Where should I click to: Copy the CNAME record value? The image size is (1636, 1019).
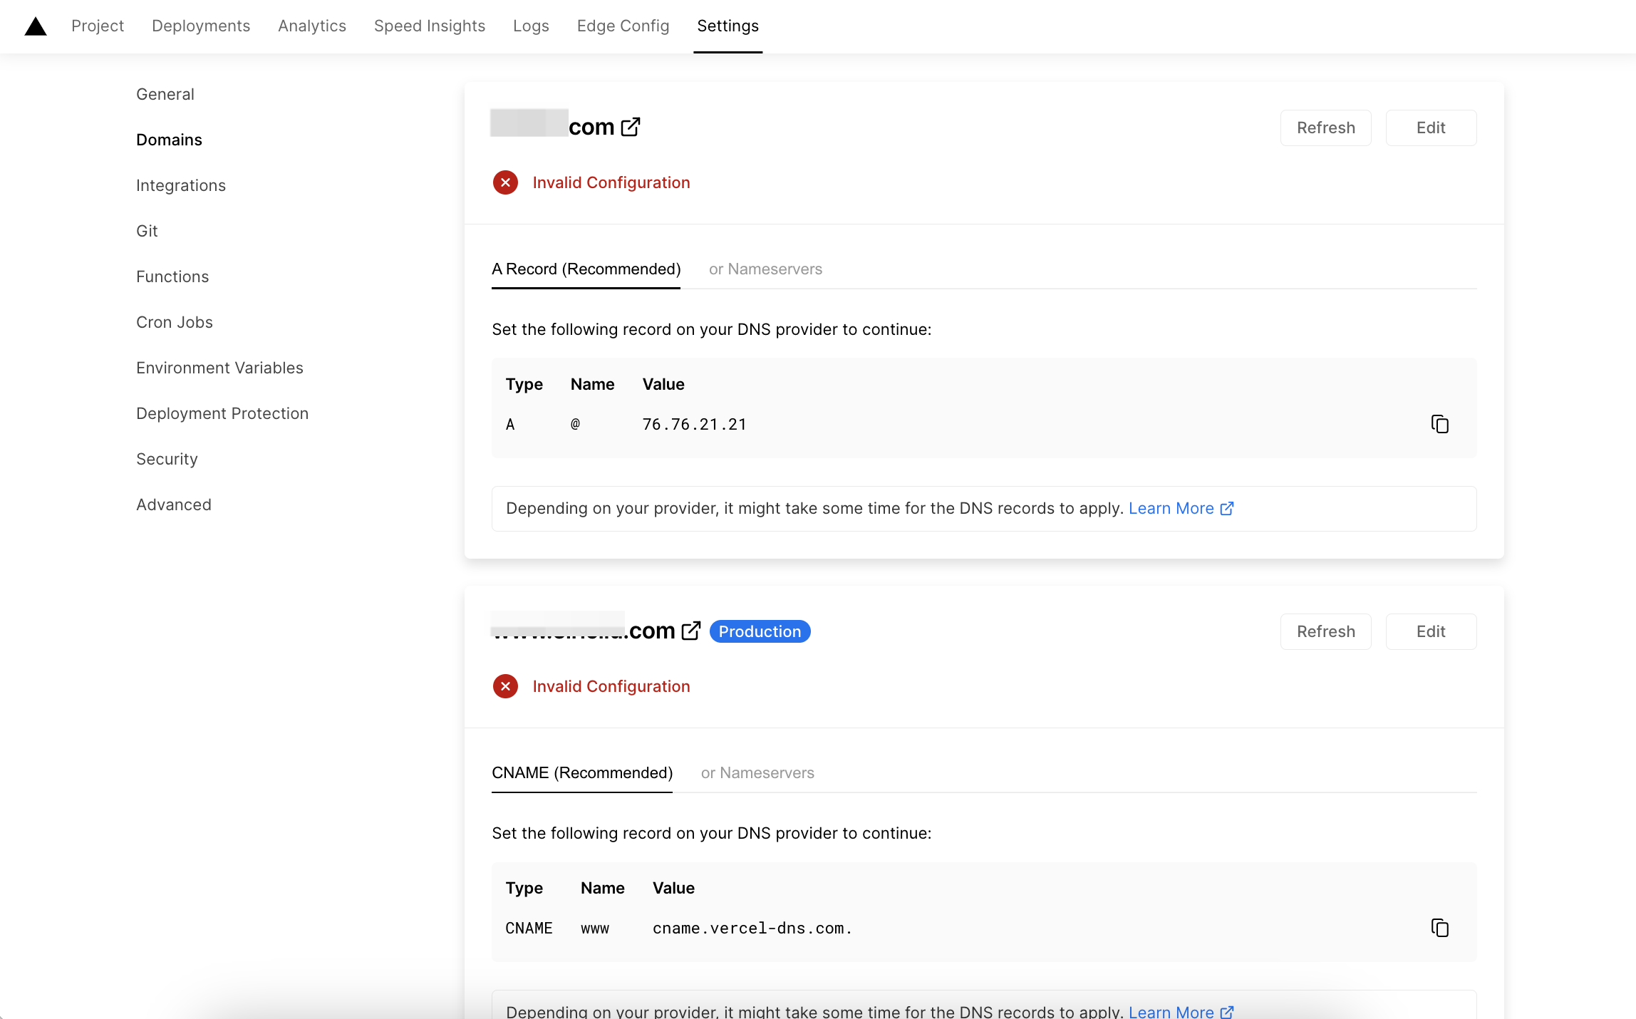[1439, 928]
